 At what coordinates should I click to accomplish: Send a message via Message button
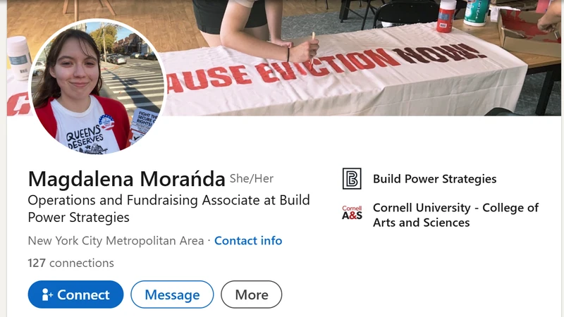172,294
